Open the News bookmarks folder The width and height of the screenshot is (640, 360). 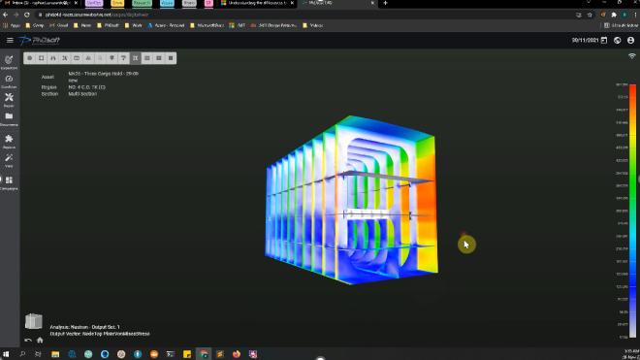[82, 25]
